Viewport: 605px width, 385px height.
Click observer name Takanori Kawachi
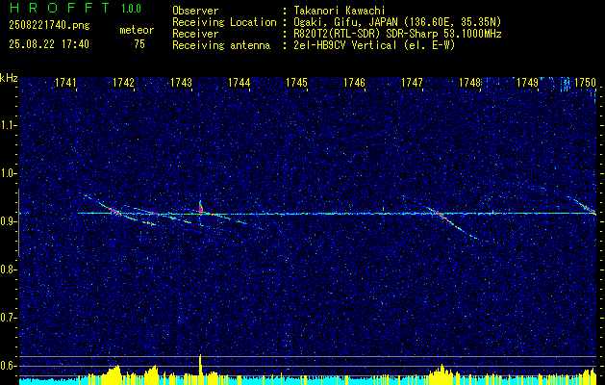tap(340, 11)
